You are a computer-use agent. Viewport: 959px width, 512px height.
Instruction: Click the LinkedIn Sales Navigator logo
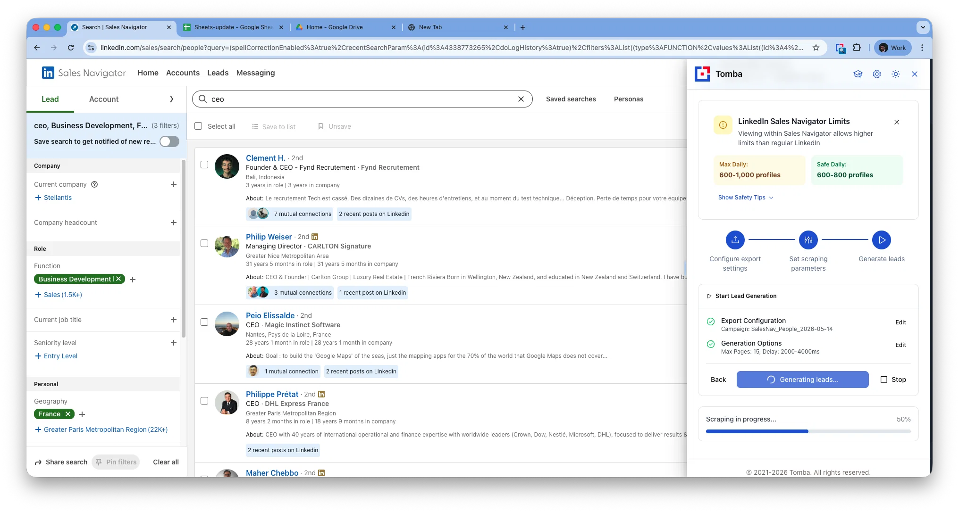point(84,73)
